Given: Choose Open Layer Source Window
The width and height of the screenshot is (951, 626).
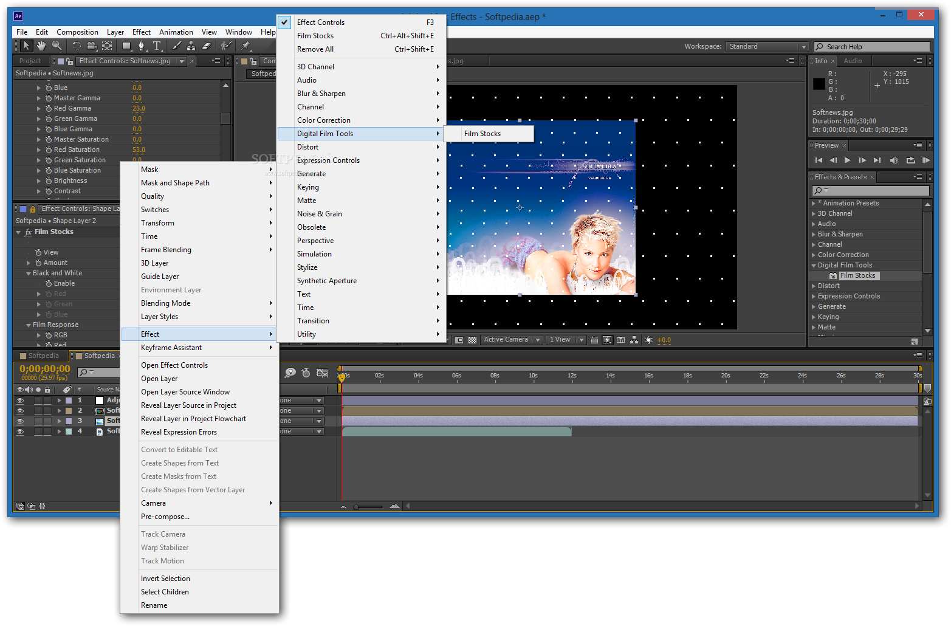Looking at the screenshot, I should [185, 391].
